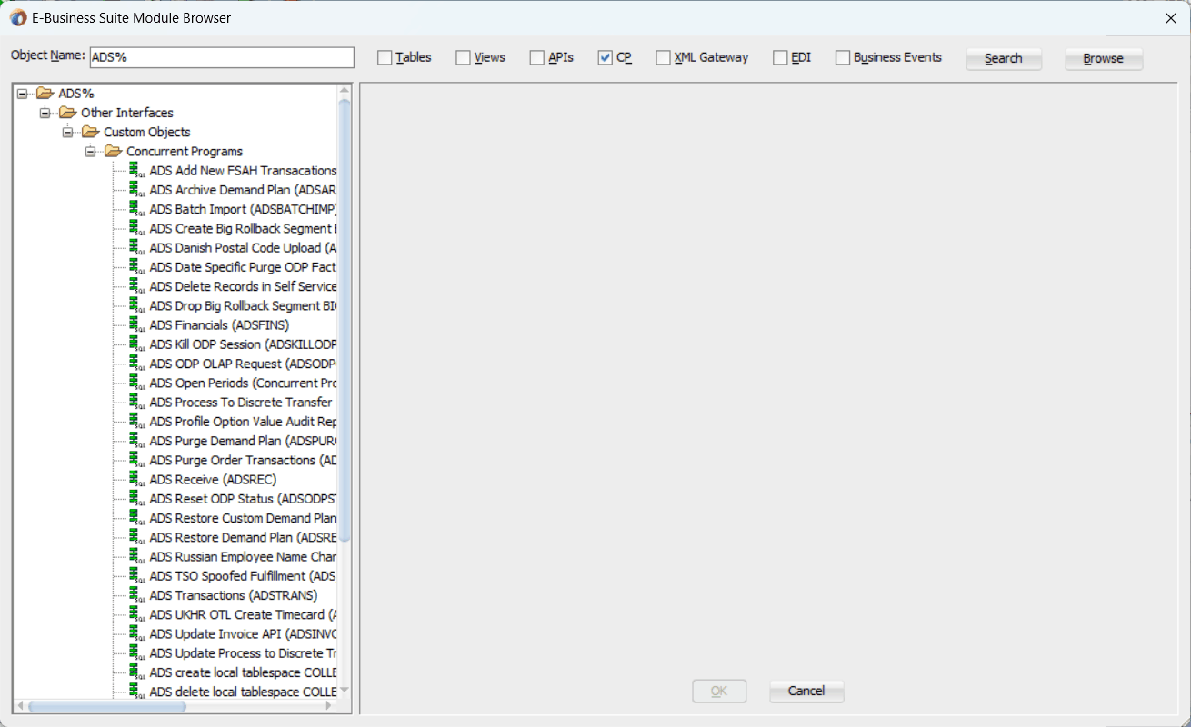1191x727 pixels.
Task: Click the icon beside ADS Reset ODP Status
Action: (x=137, y=499)
